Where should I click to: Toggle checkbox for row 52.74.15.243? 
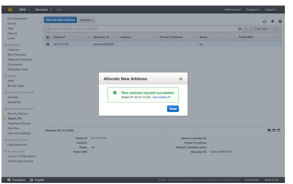coord(47,44)
